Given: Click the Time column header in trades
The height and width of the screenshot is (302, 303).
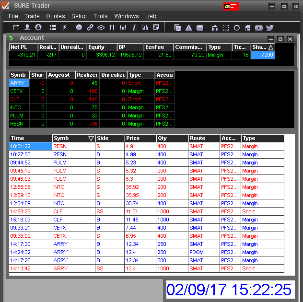Looking at the screenshot, I should (30, 139).
